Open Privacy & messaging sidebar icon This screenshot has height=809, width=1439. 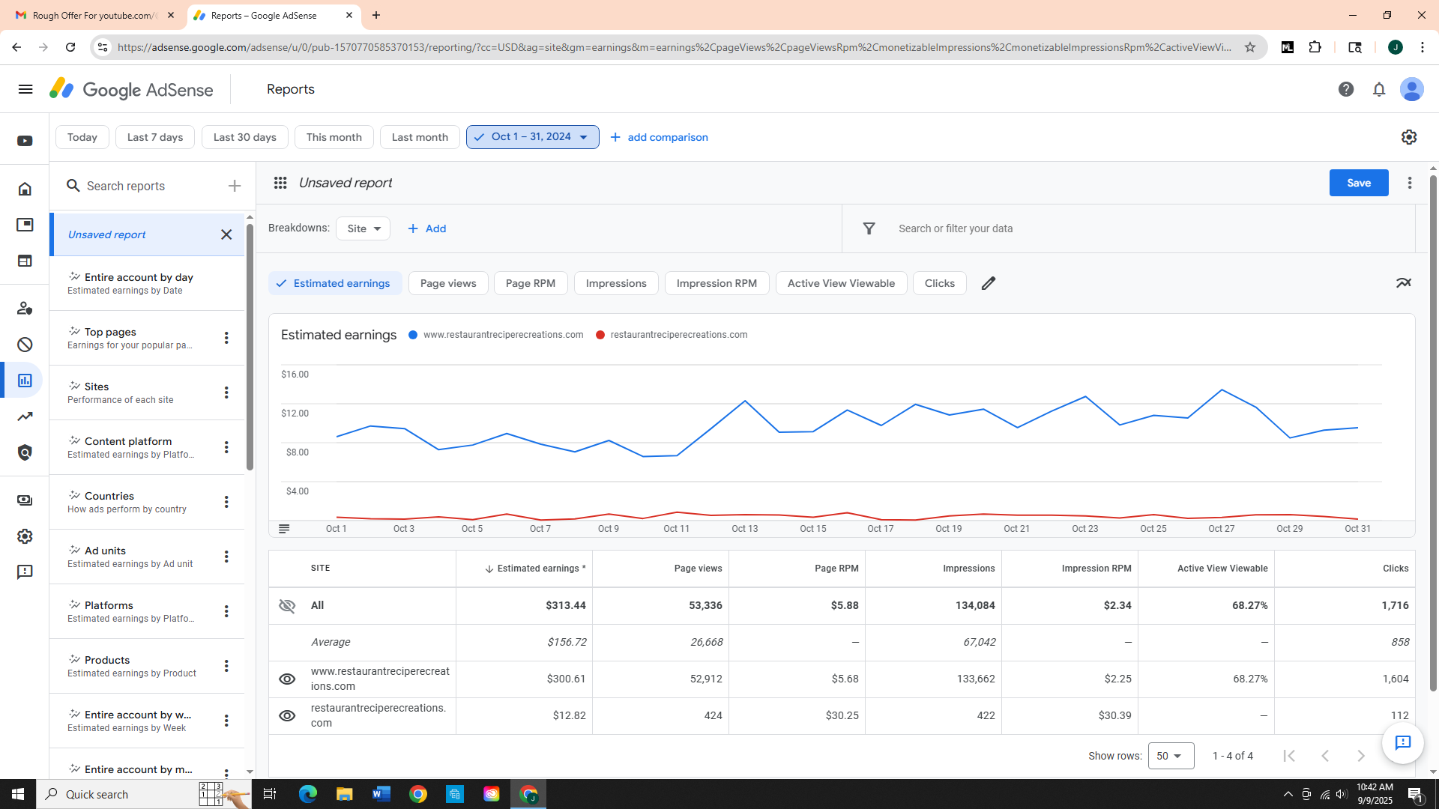coord(25,308)
